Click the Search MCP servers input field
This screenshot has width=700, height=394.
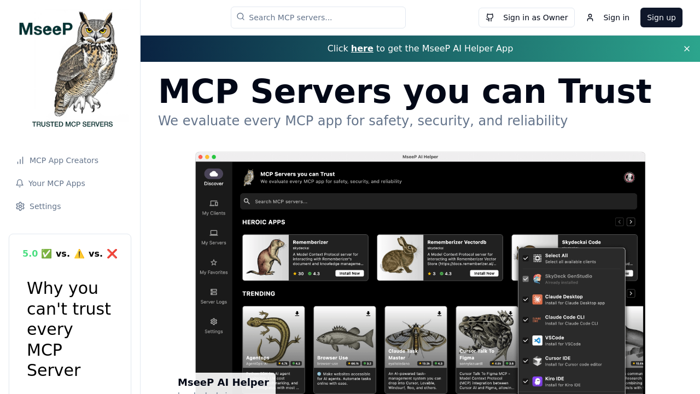coord(318,17)
